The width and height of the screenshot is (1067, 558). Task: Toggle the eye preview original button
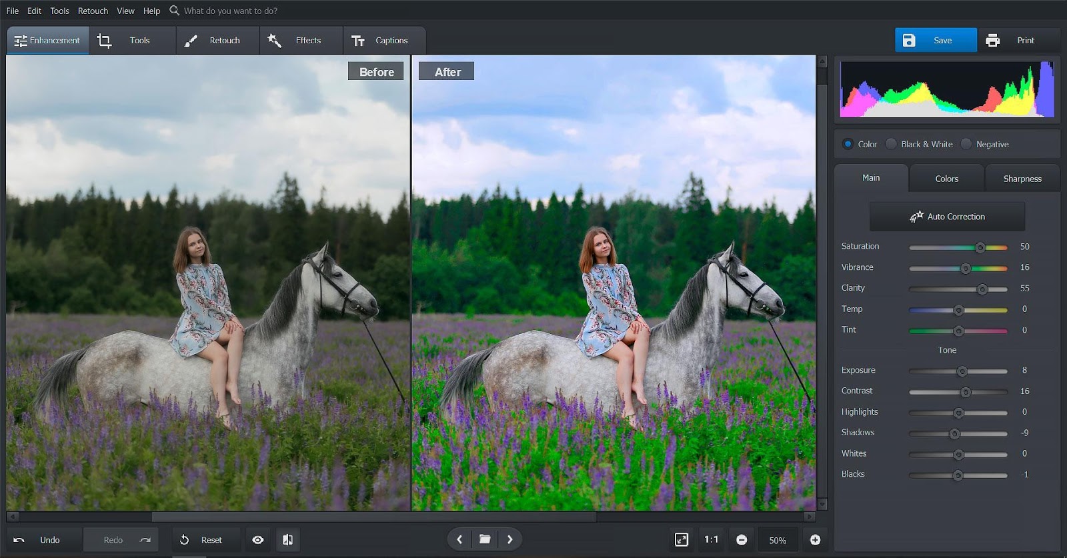(257, 540)
